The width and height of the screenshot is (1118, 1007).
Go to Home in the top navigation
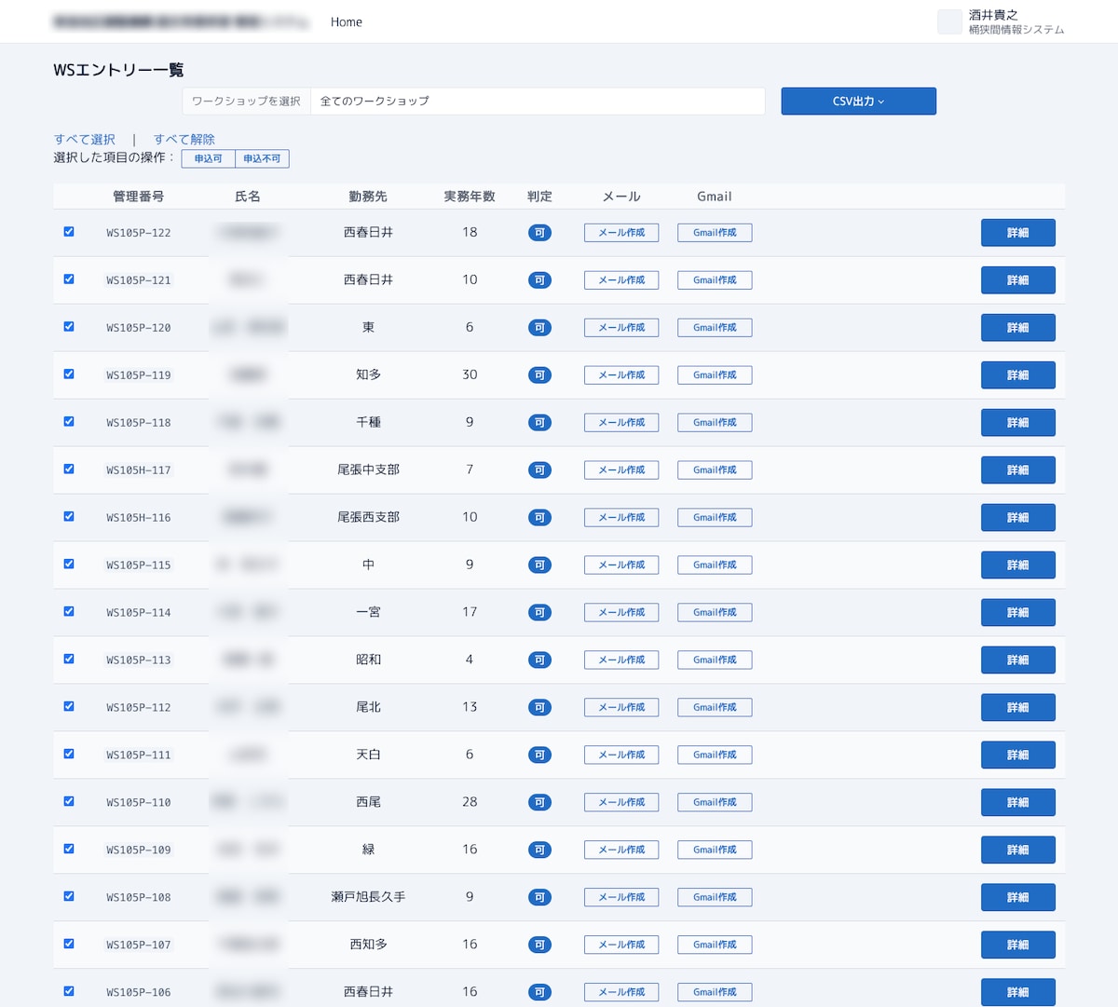click(347, 22)
